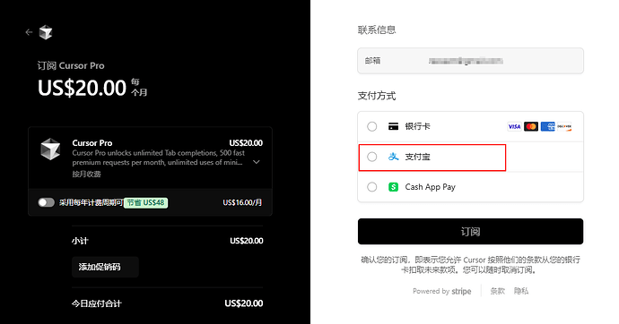Click the 银行卡 label text
619x324 pixels.
click(418, 126)
